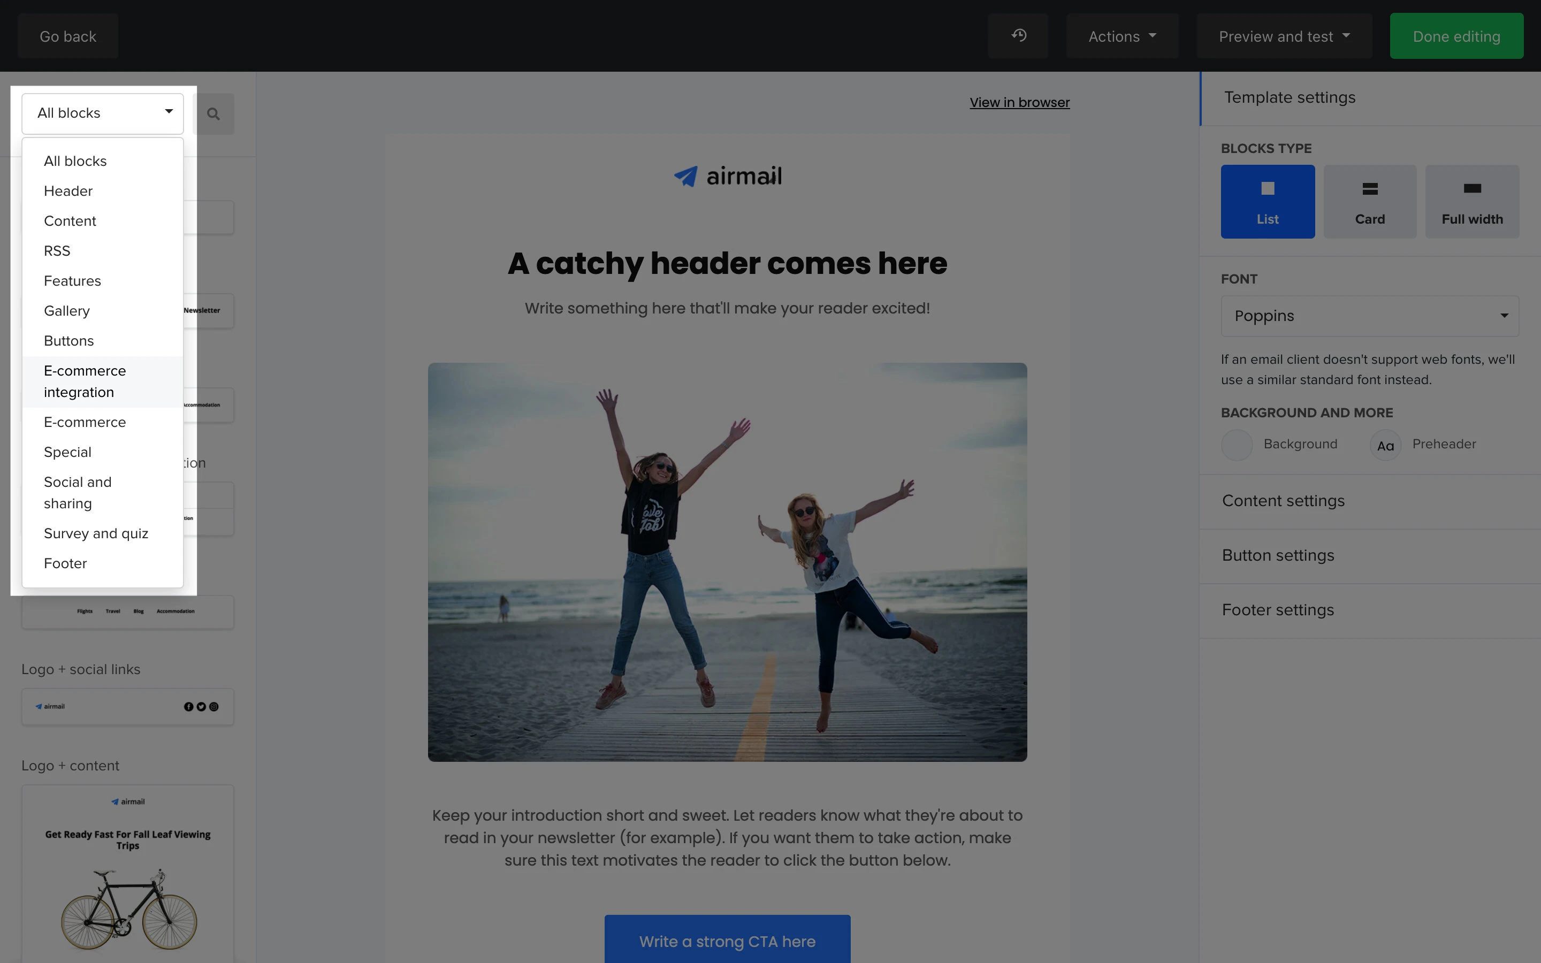Select the Gallery blocks category

coord(67,311)
